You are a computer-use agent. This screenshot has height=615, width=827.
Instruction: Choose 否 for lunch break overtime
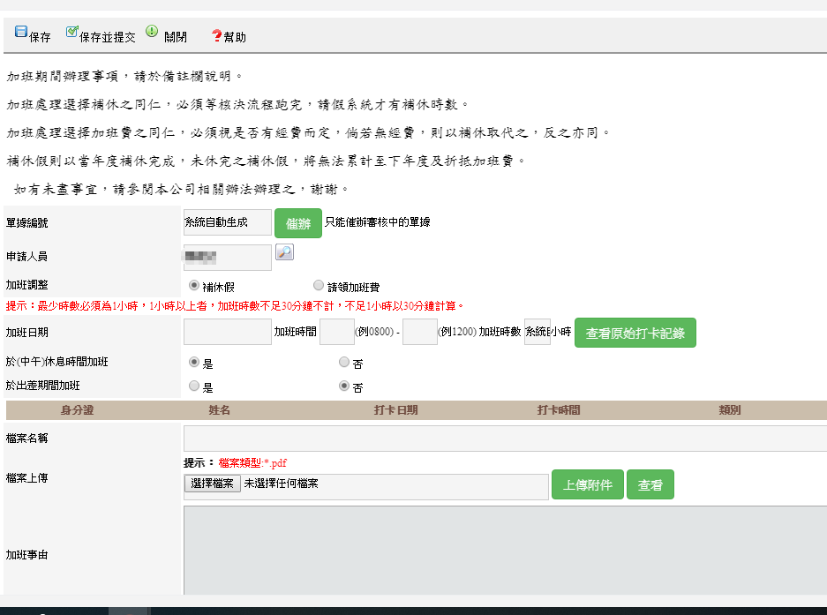[344, 363]
